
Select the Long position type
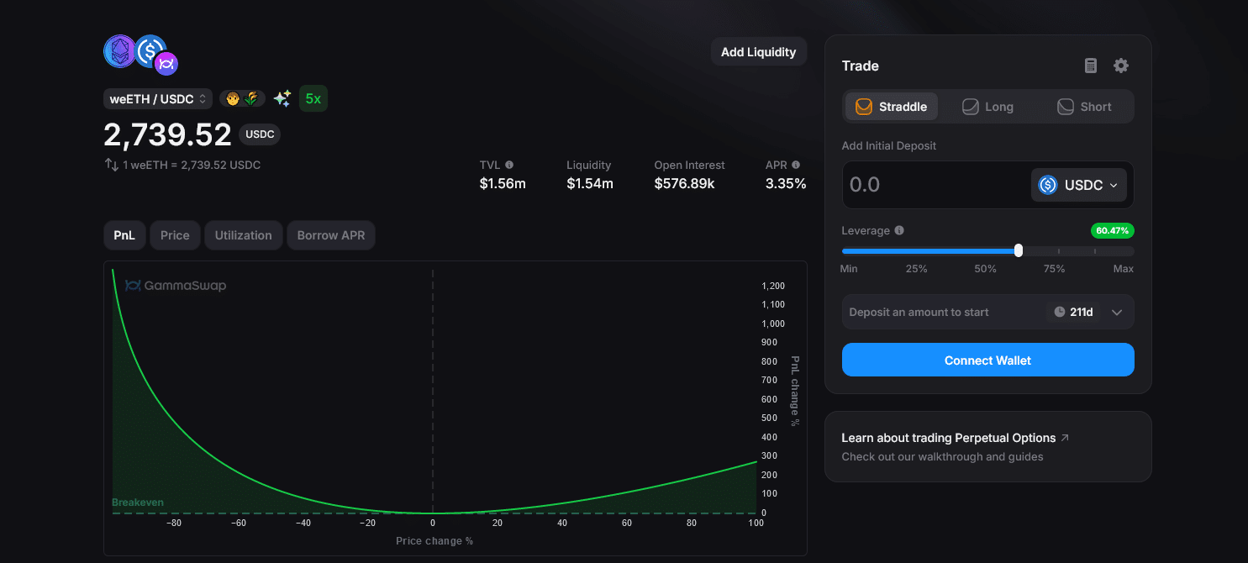(x=988, y=107)
